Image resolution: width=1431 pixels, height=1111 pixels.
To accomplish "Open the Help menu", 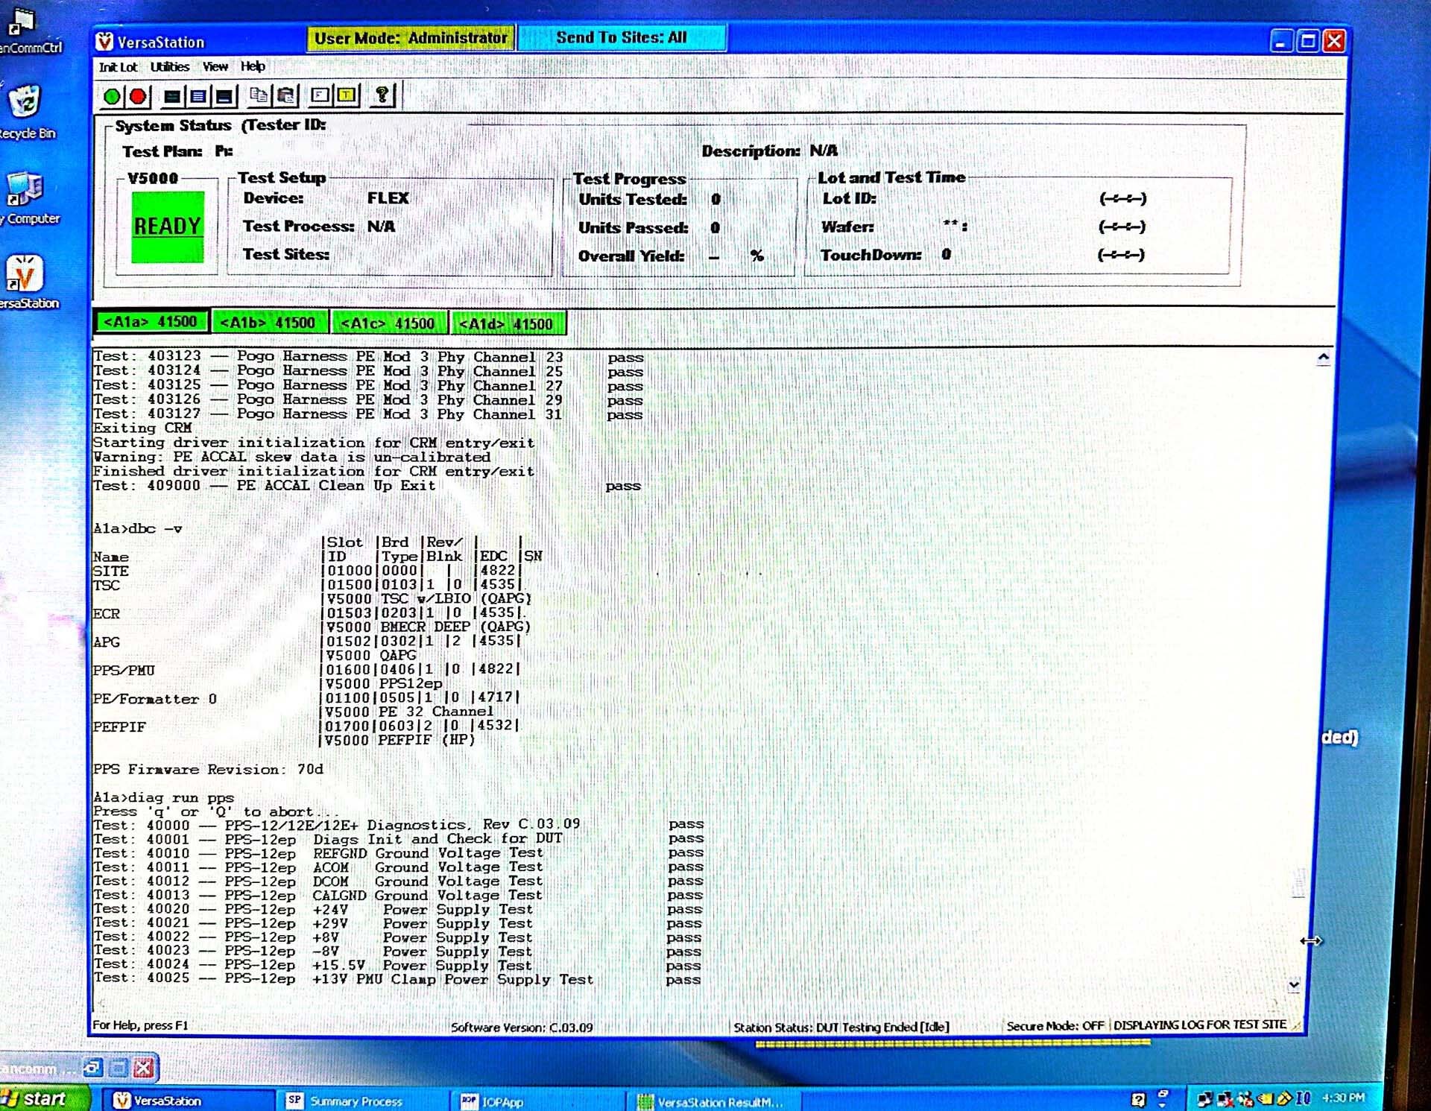I will point(253,66).
